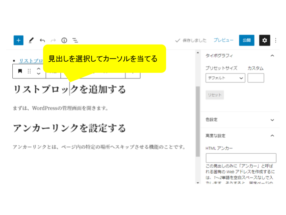286x215 pixels.
Task: Open the プリセットサイズ dropdown
Action: pyautogui.click(x=225, y=78)
